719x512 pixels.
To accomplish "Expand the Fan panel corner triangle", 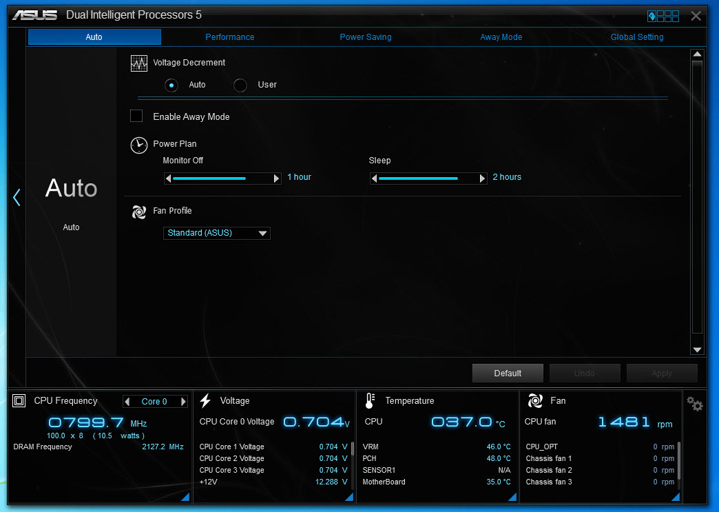I will (676, 497).
